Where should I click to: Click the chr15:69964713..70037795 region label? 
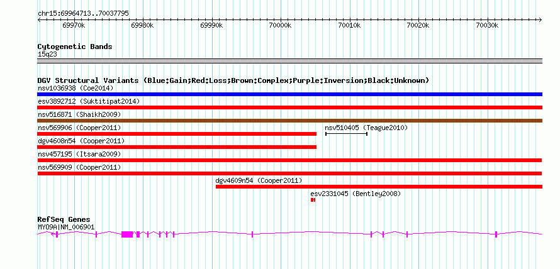(83, 14)
